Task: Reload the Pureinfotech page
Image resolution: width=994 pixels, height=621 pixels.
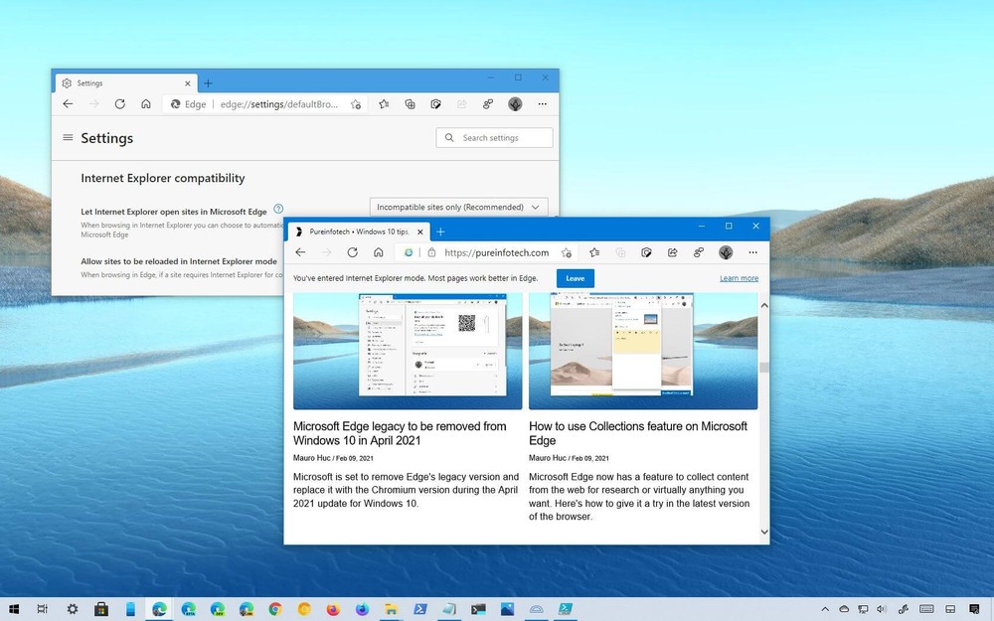Action: click(353, 252)
